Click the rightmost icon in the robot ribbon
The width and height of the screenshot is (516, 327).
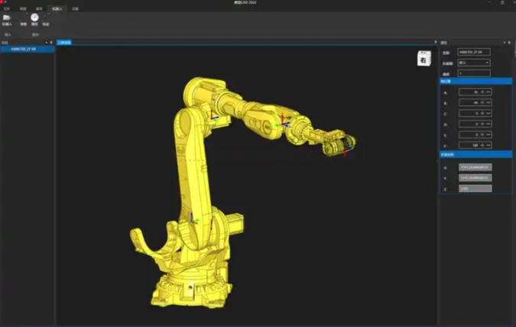46,18
